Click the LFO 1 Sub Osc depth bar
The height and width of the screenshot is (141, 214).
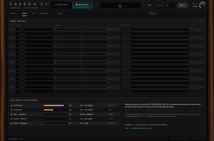pyautogui.click(x=56, y=114)
